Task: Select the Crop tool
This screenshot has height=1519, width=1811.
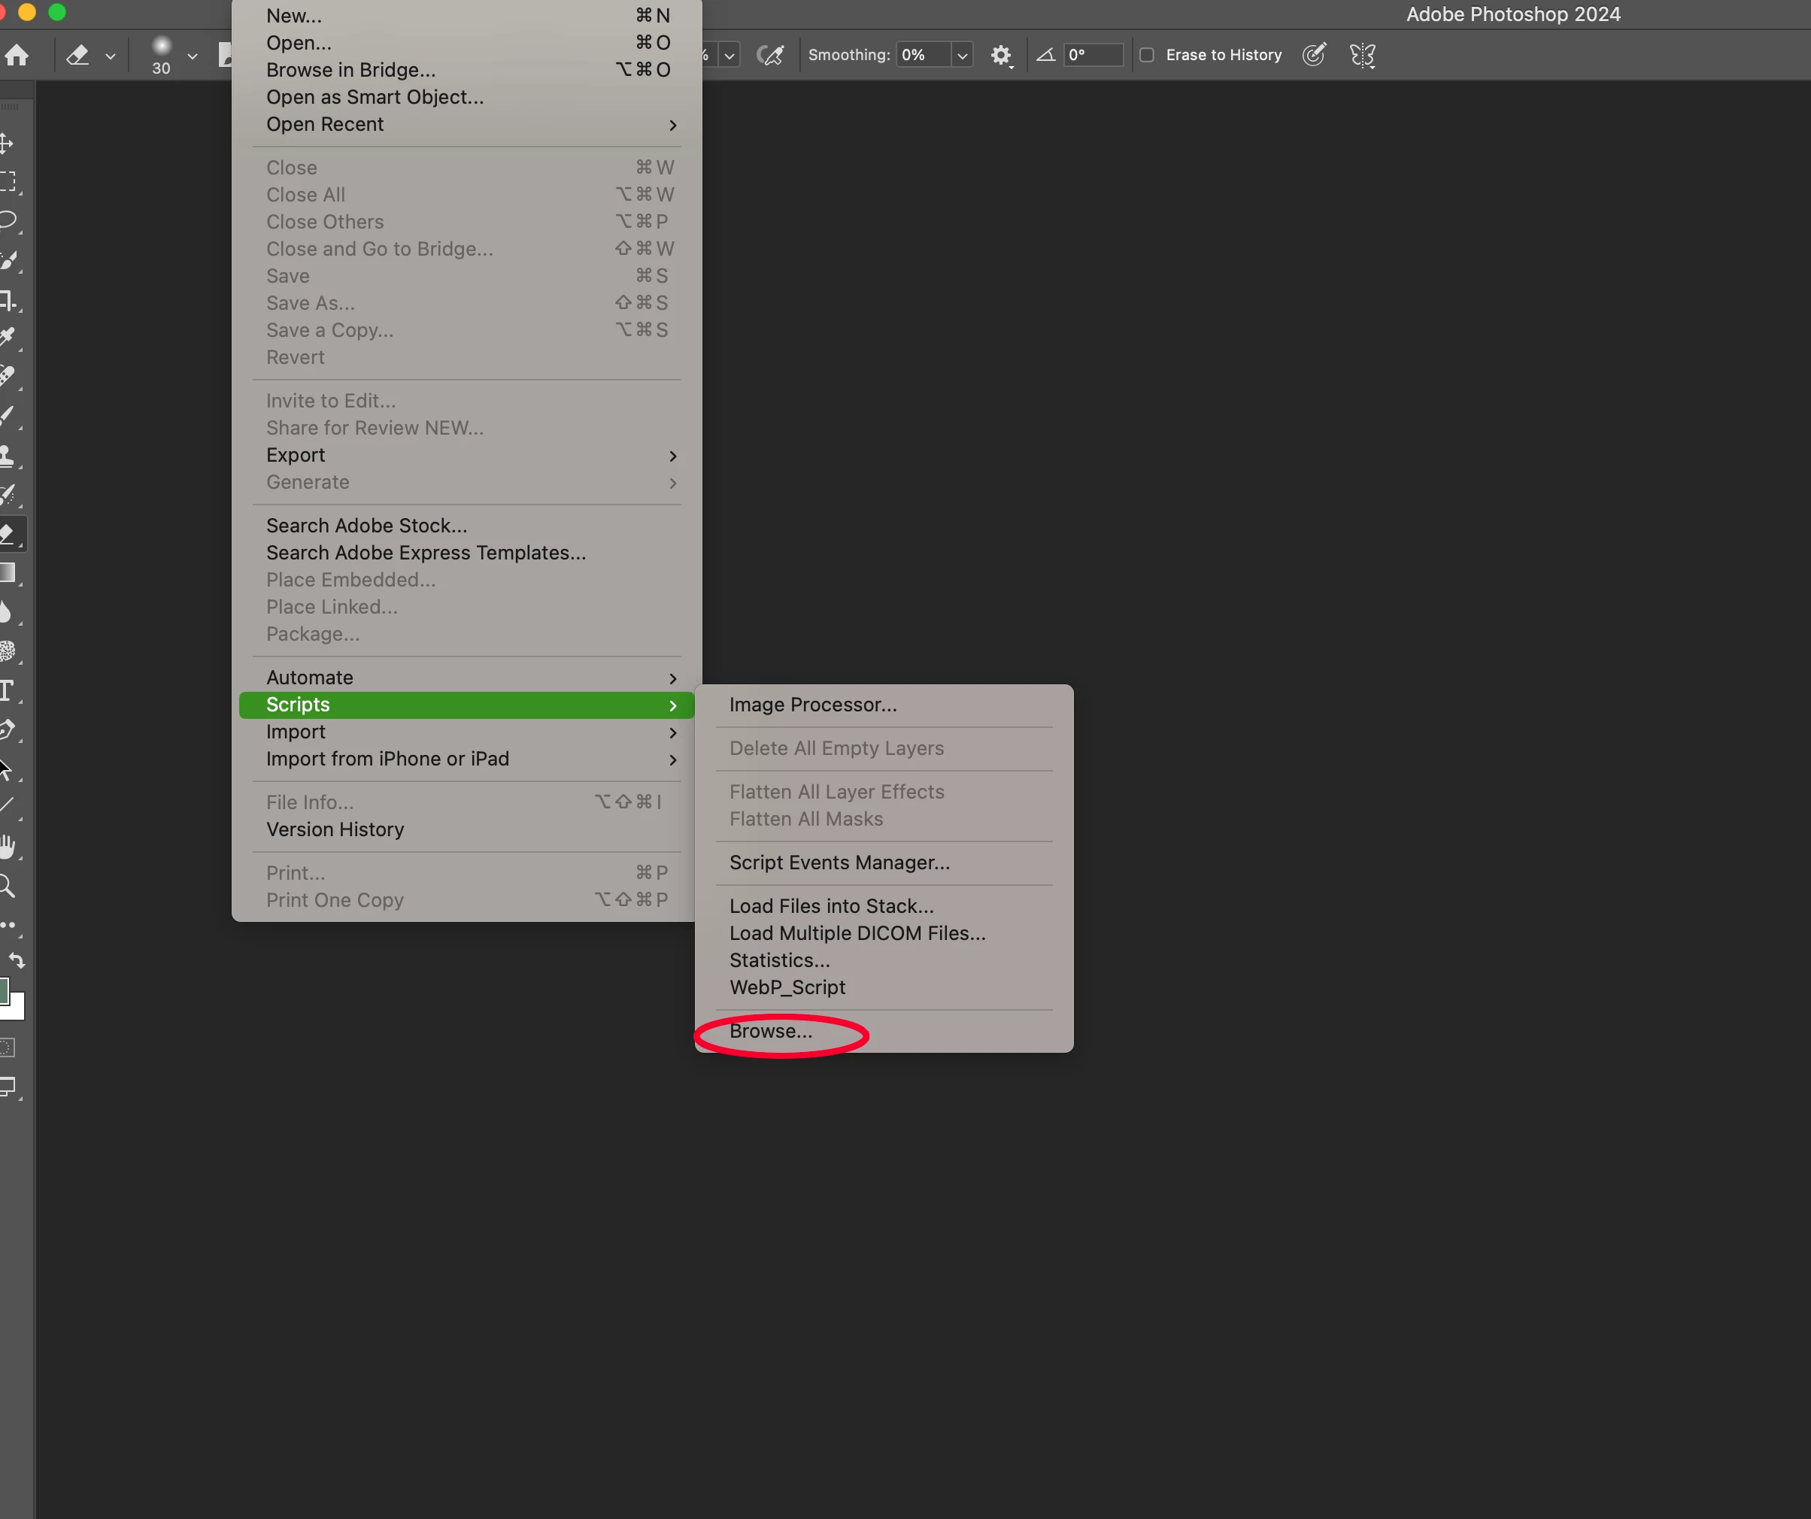Action: point(8,300)
